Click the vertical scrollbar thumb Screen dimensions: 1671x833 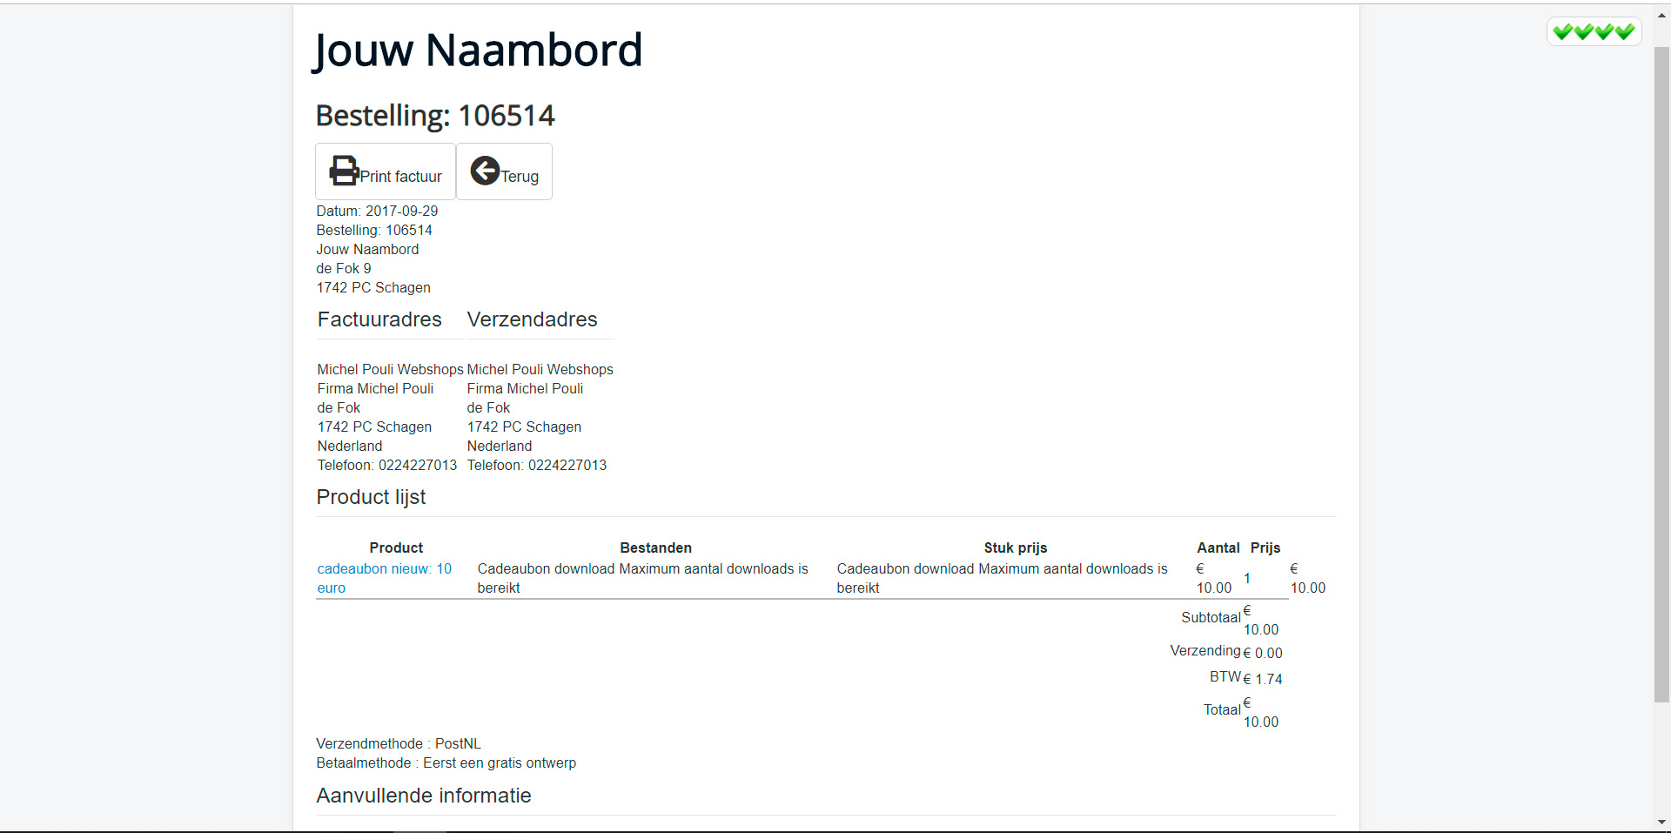pos(1661,374)
